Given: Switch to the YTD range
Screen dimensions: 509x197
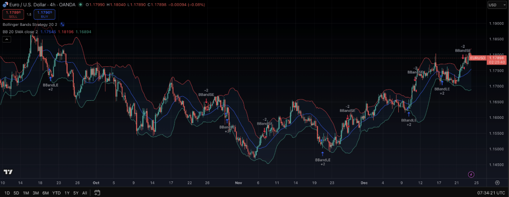Looking at the screenshot, I should 57,192.
